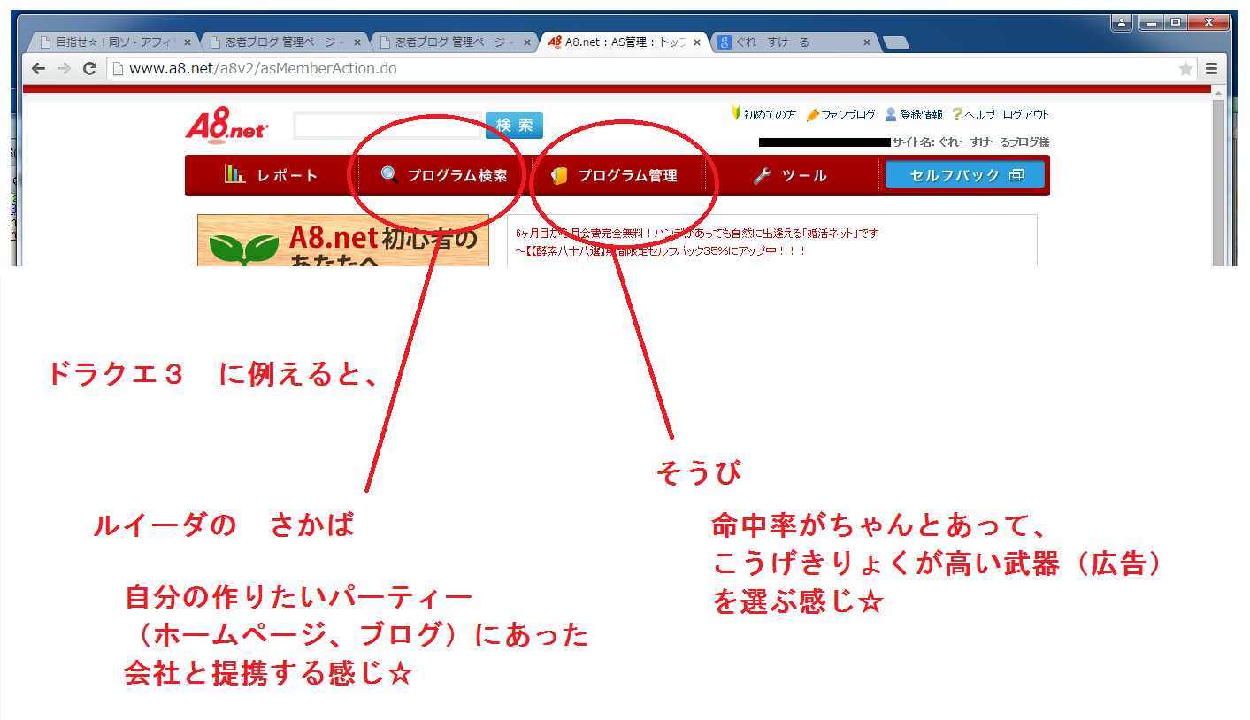This screenshot has width=1250, height=720.
Task: Open the Chrome hamburger menu
Action: [1211, 69]
